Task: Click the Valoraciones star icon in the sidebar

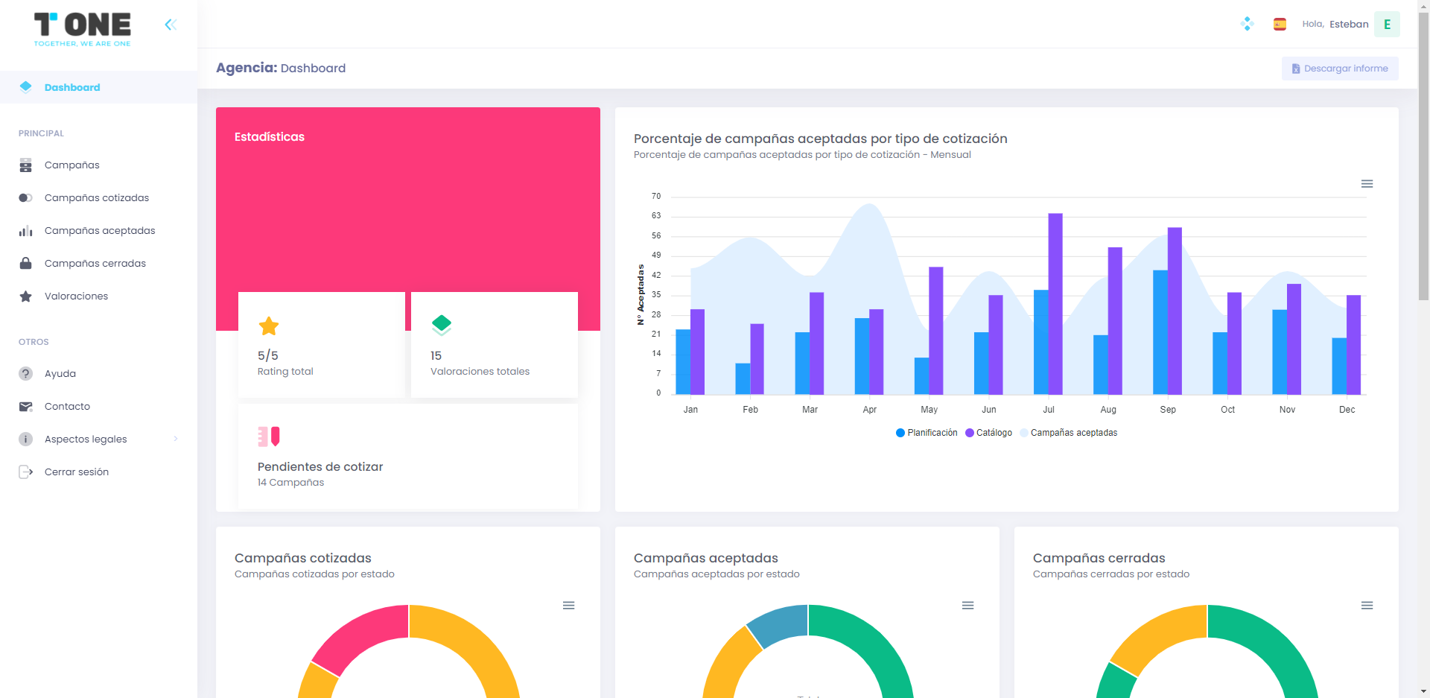Action: click(x=26, y=296)
